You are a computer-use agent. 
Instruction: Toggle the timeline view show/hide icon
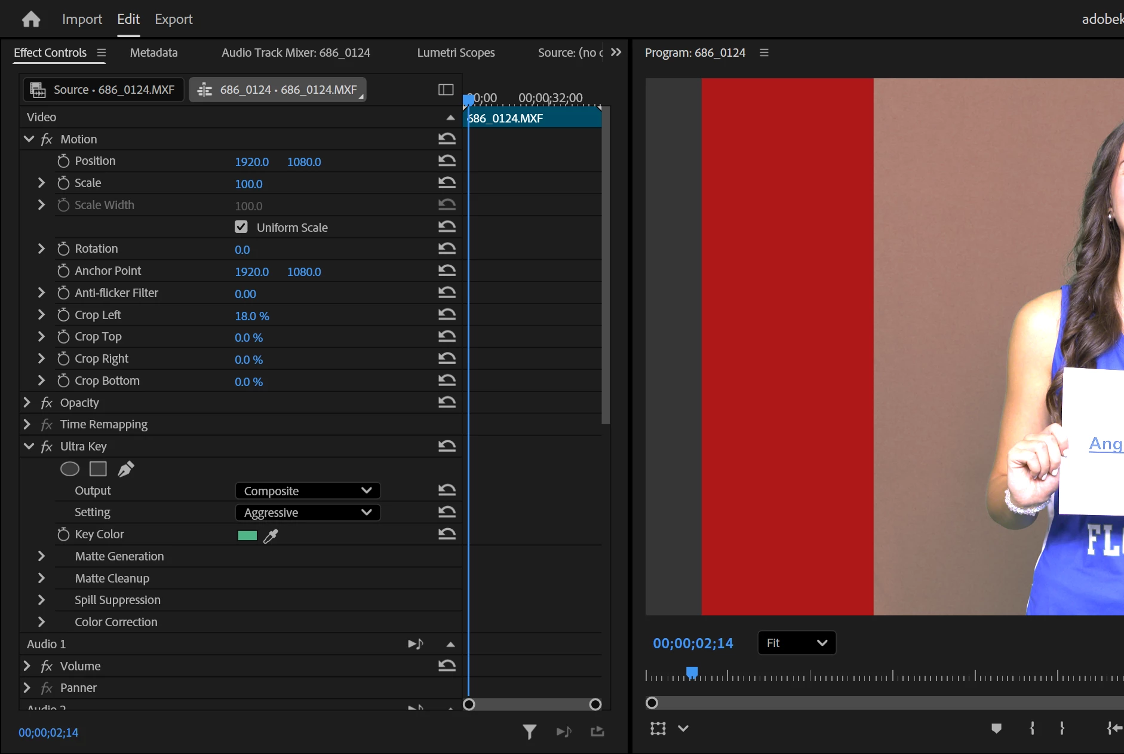click(x=446, y=90)
